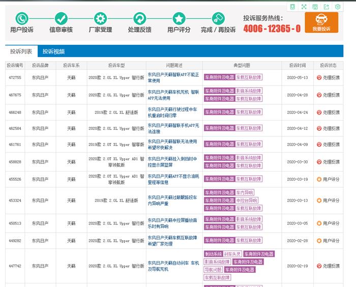Switch to the 投诉视频 tab

53,51
